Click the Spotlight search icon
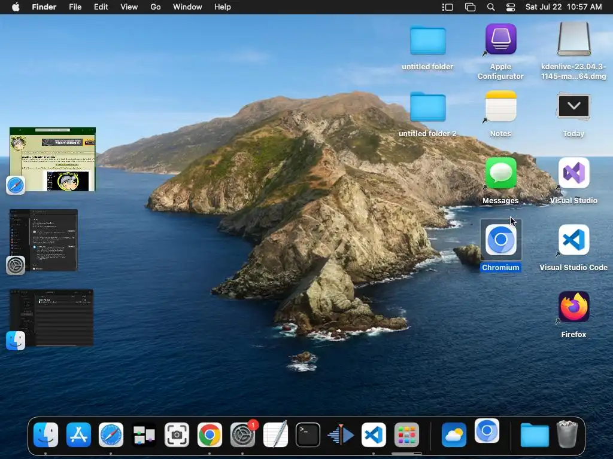Image resolution: width=613 pixels, height=459 pixels. click(491, 7)
